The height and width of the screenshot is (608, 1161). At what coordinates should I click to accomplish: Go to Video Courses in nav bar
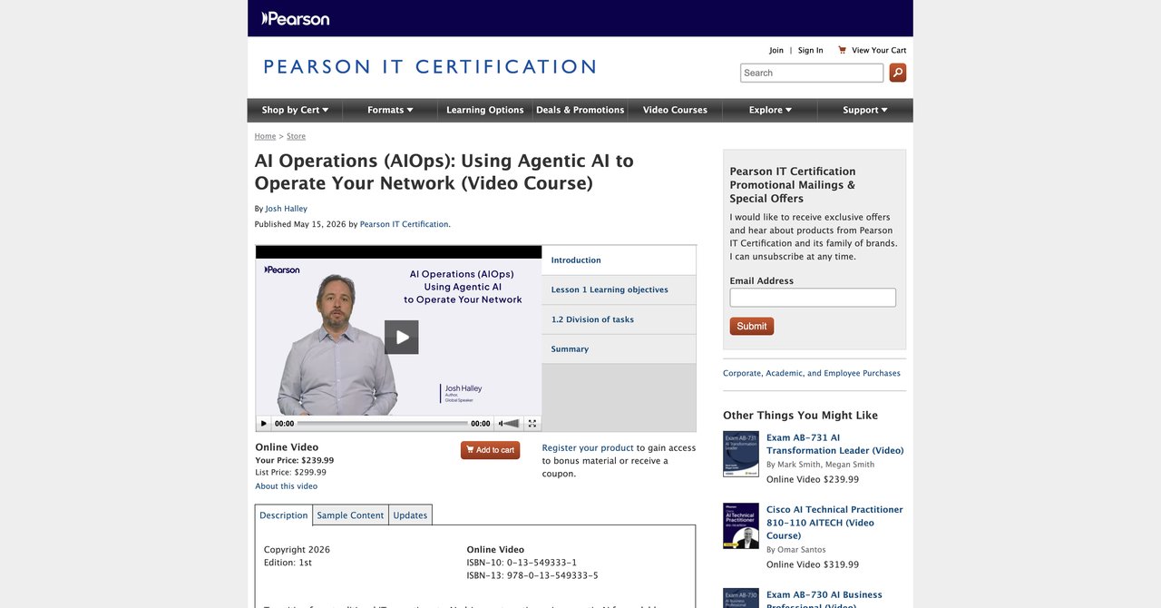pyautogui.click(x=675, y=110)
